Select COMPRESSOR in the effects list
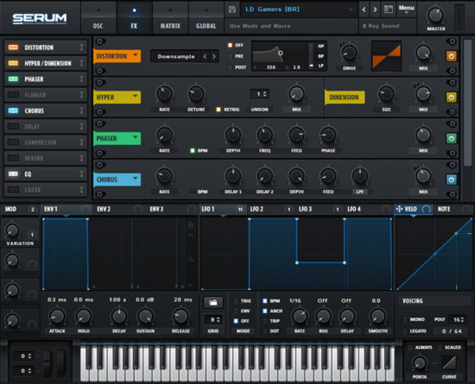Viewport: 475px width, 384px height. click(46, 142)
